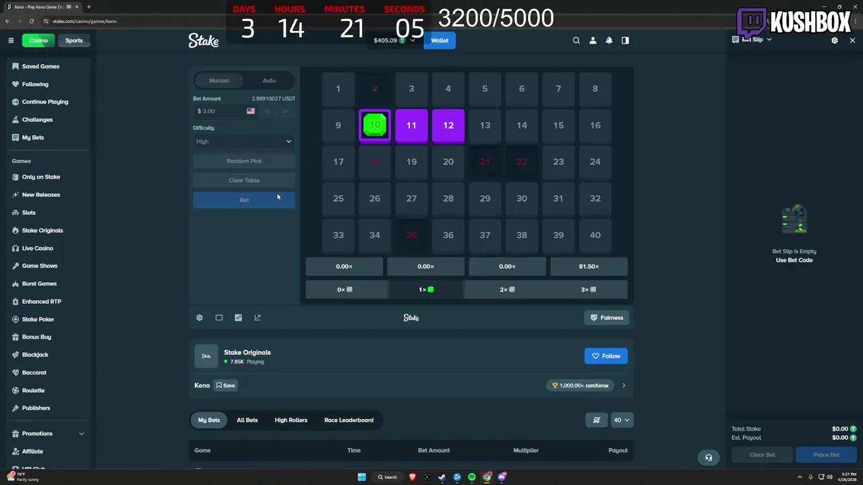Click the taskbar Search box
The image size is (863, 485).
(388, 477)
